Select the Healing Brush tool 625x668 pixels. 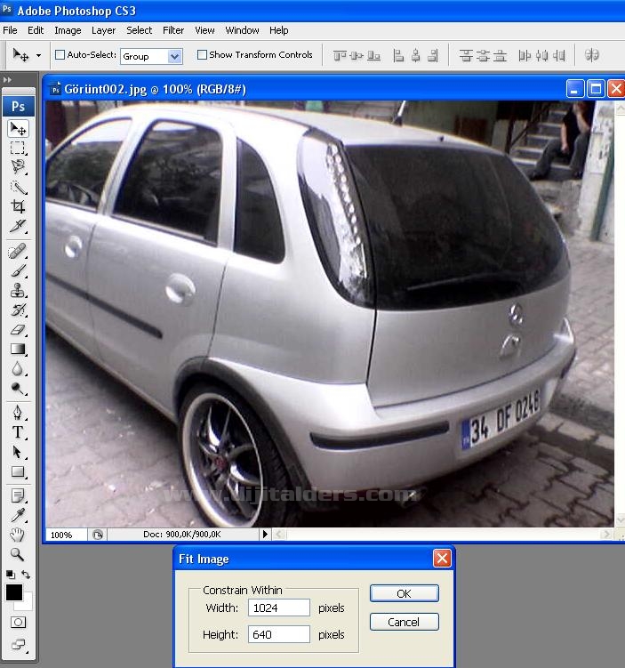pyautogui.click(x=18, y=252)
